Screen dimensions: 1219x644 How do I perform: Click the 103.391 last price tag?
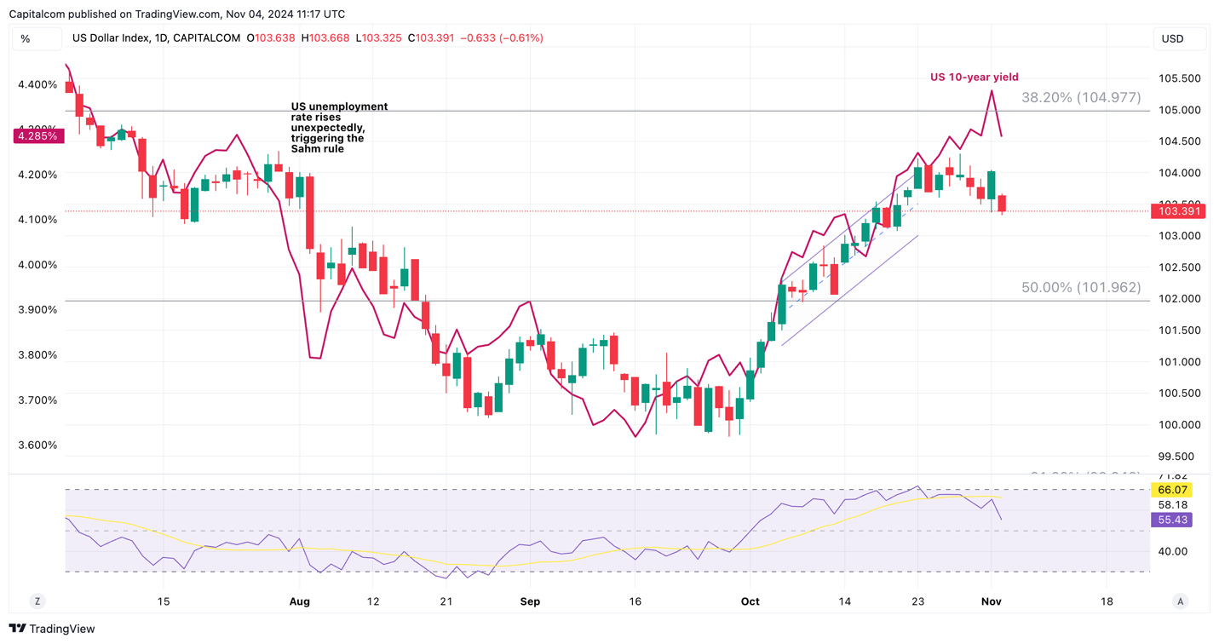click(1178, 211)
